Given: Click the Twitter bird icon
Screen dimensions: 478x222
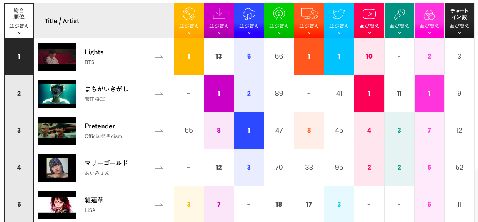Looking at the screenshot, I should click(x=339, y=14).
